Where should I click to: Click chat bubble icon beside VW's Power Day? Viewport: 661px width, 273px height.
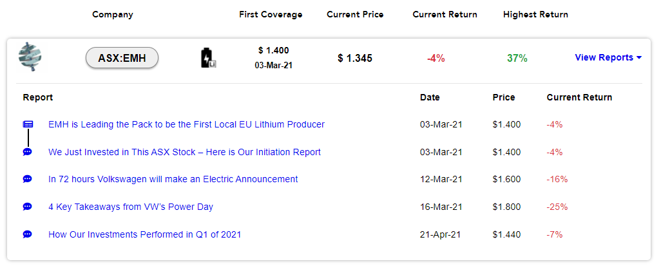click(28, 207)
